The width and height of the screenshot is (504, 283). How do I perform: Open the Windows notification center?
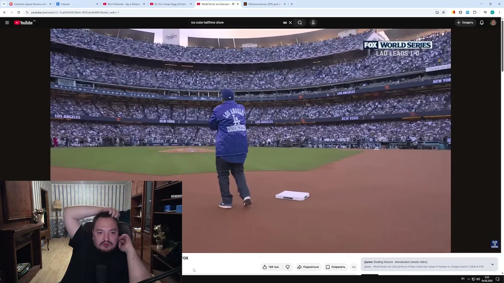point(498,279)
